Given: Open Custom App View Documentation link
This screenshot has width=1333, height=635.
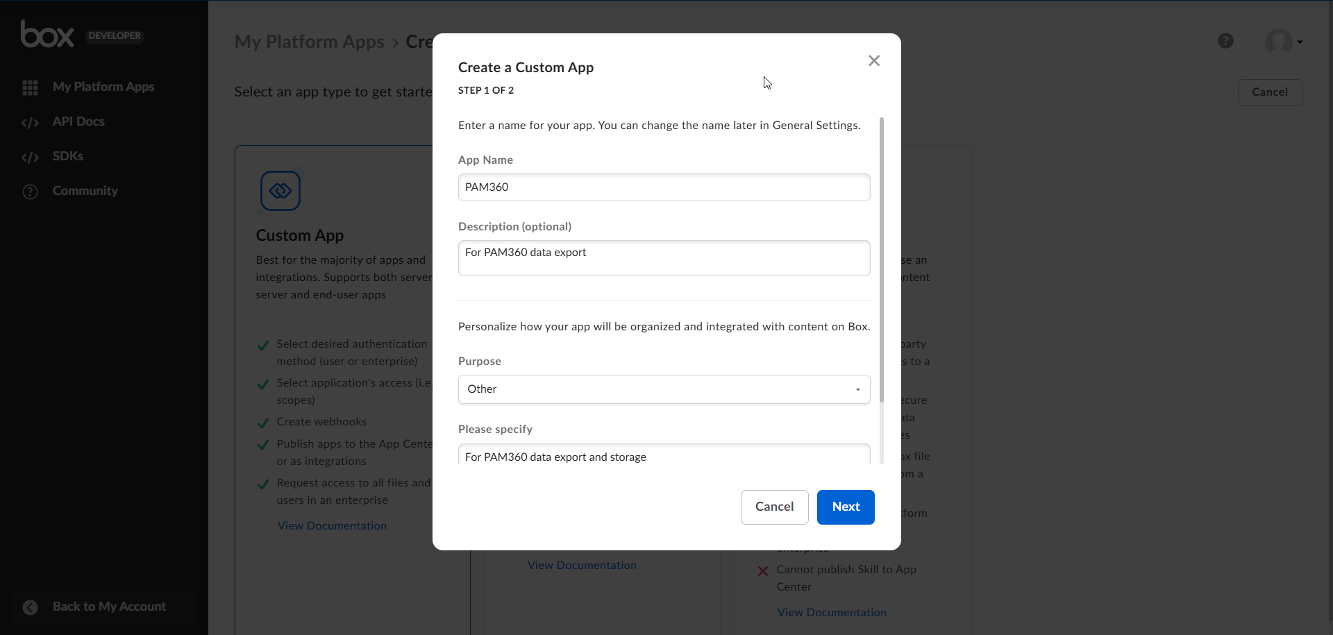Looking at the screenshot, I should coord(332,526).
